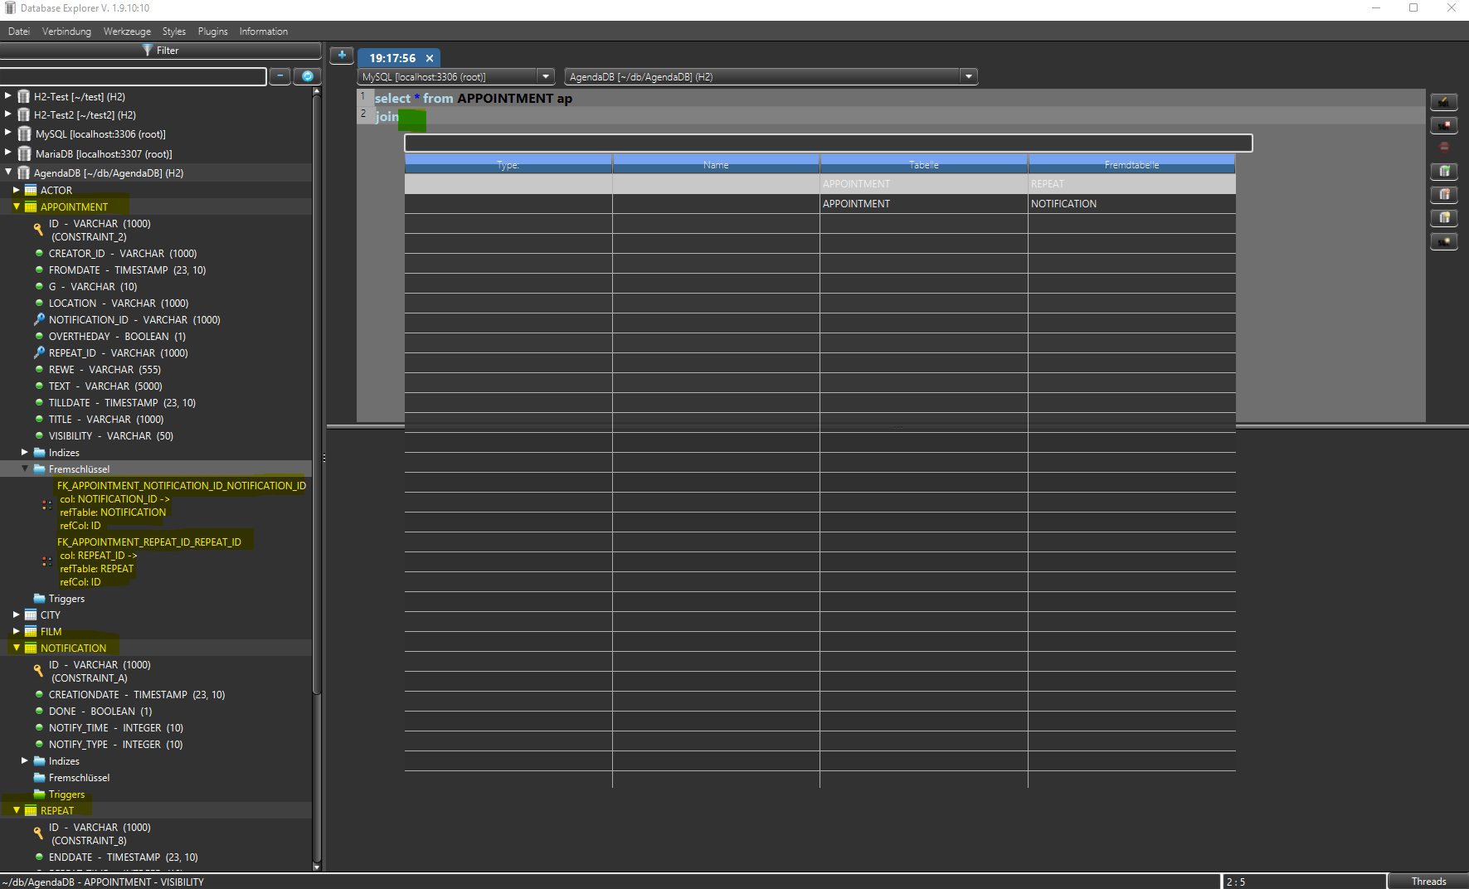Viewport: 1469px width, 889px height.
Task: Expand the H2-Test connection node
Action: point(8,95)
